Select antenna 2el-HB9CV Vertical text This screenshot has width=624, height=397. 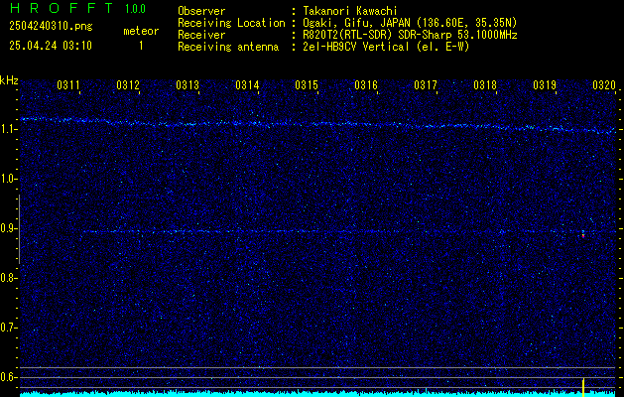[356, 47]
